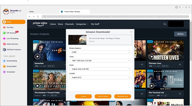This screenshot has width=192, height=106.
Task: Open the Downloading library list
Action: 12,61
